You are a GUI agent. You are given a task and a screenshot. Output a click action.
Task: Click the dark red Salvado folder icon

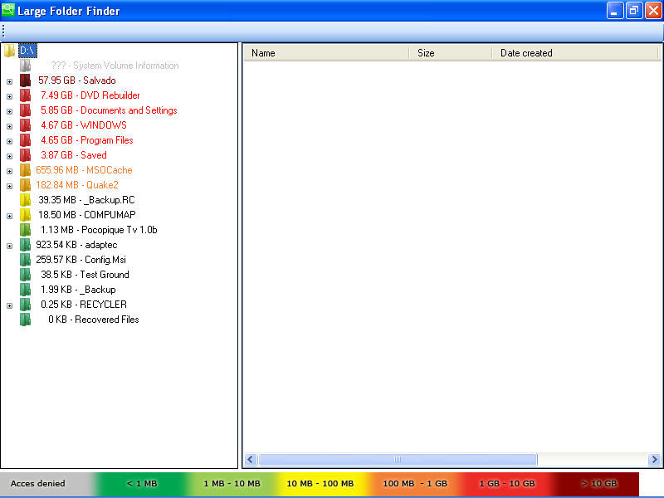[x=26, y=81]
